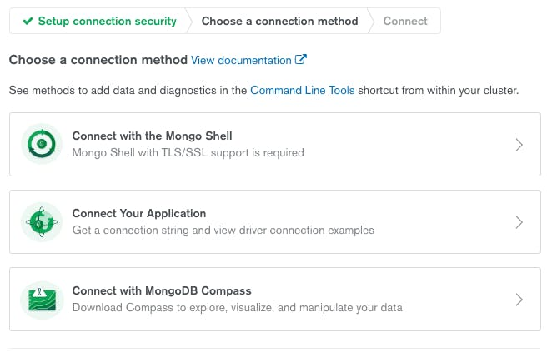Click the Connect Your Application globe icon
Viewport: 552px width, 352px height.
[42, 221]
